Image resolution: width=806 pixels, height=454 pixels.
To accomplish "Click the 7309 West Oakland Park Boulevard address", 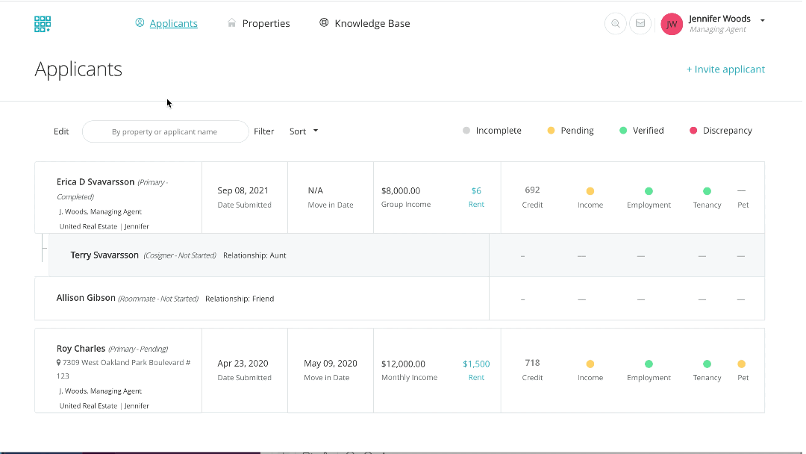I will point(123,369).
